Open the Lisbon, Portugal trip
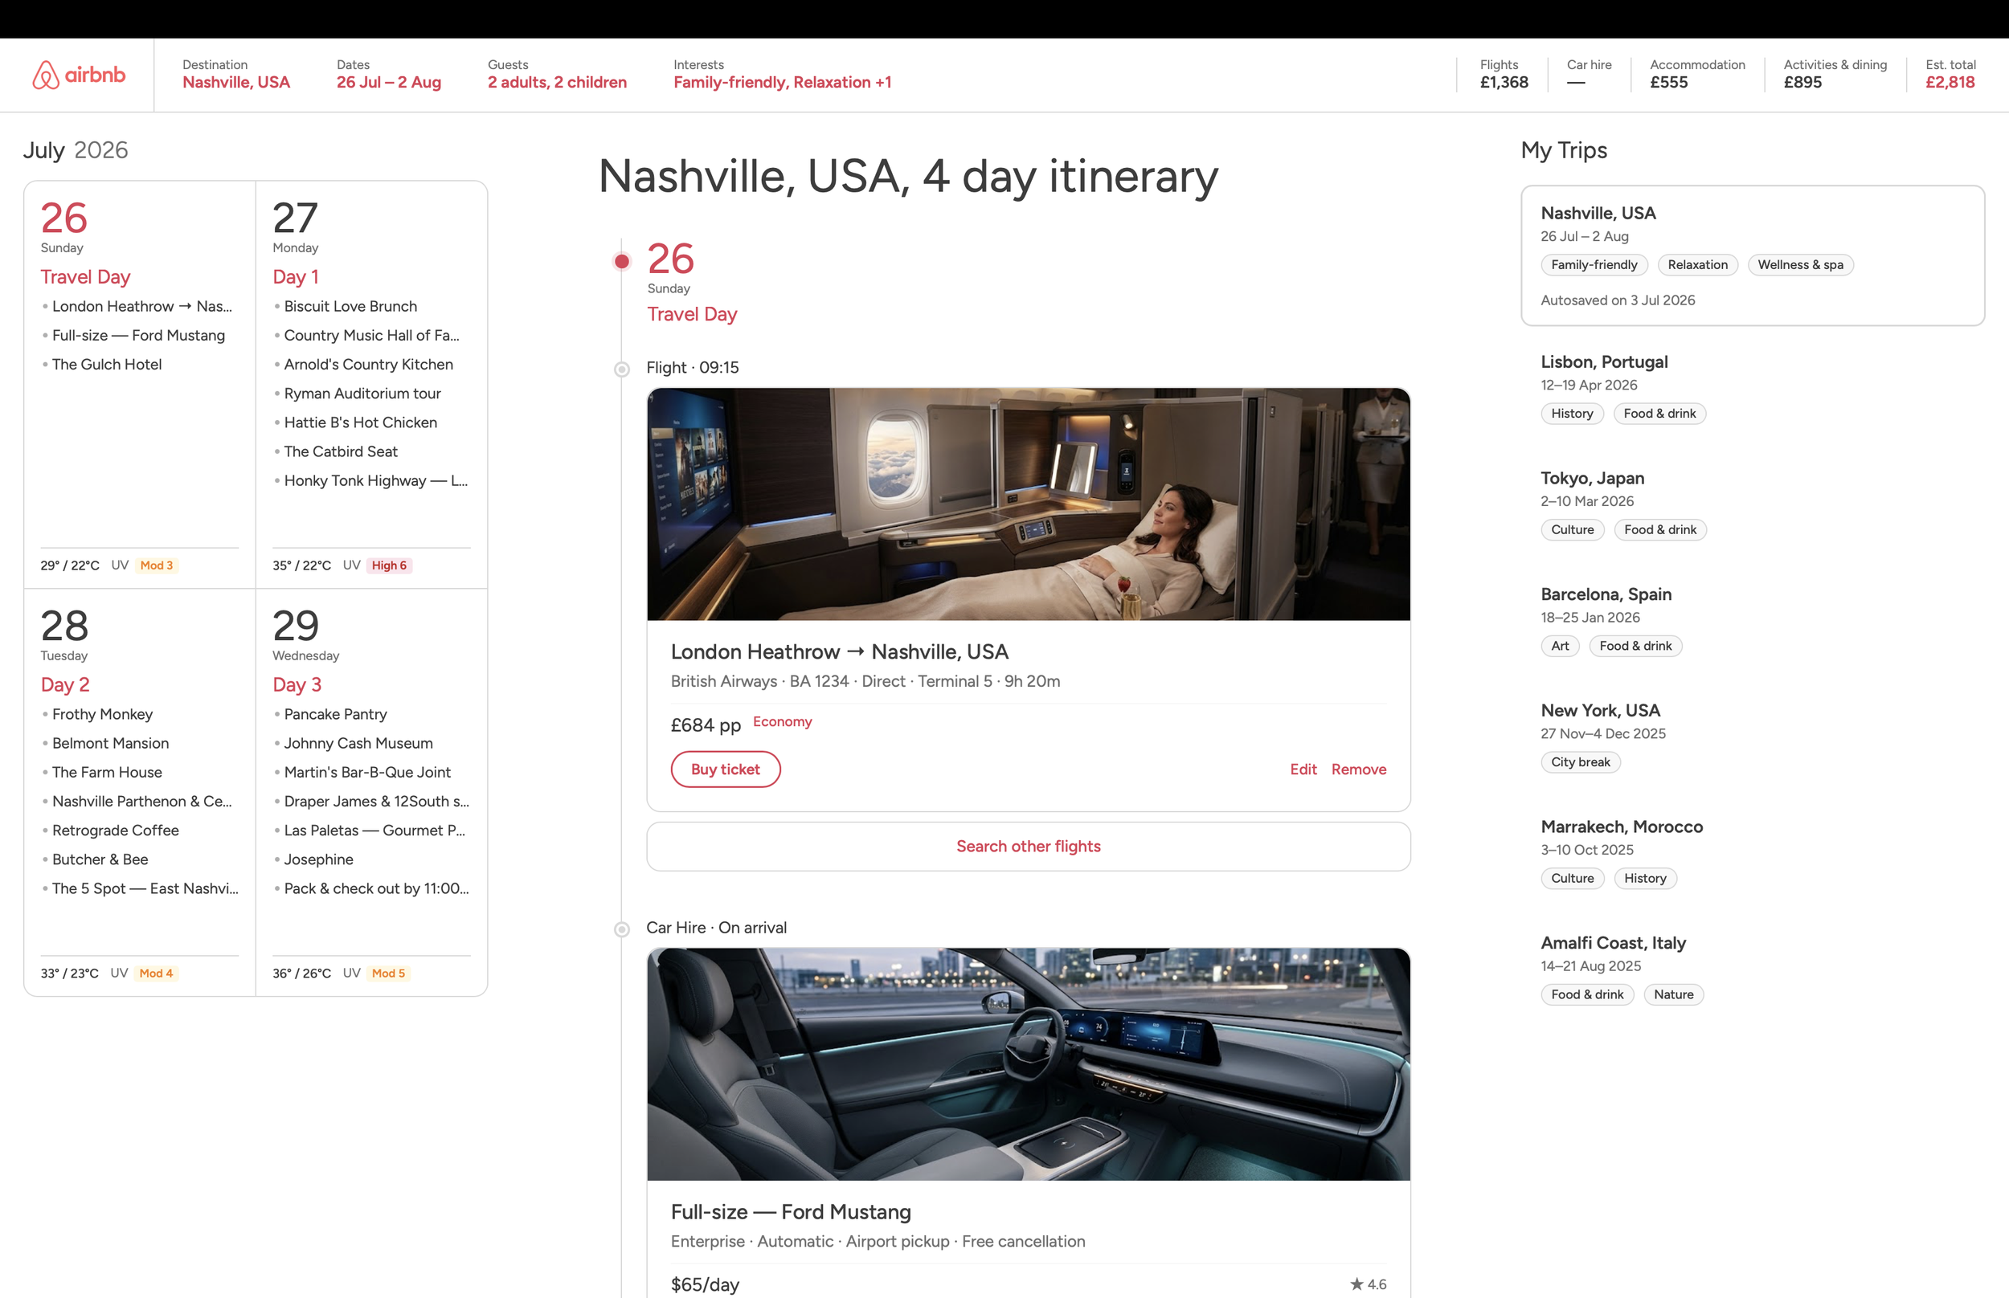The width and height of the screenshot is (2009, 1298). (x=1753, y=390)
